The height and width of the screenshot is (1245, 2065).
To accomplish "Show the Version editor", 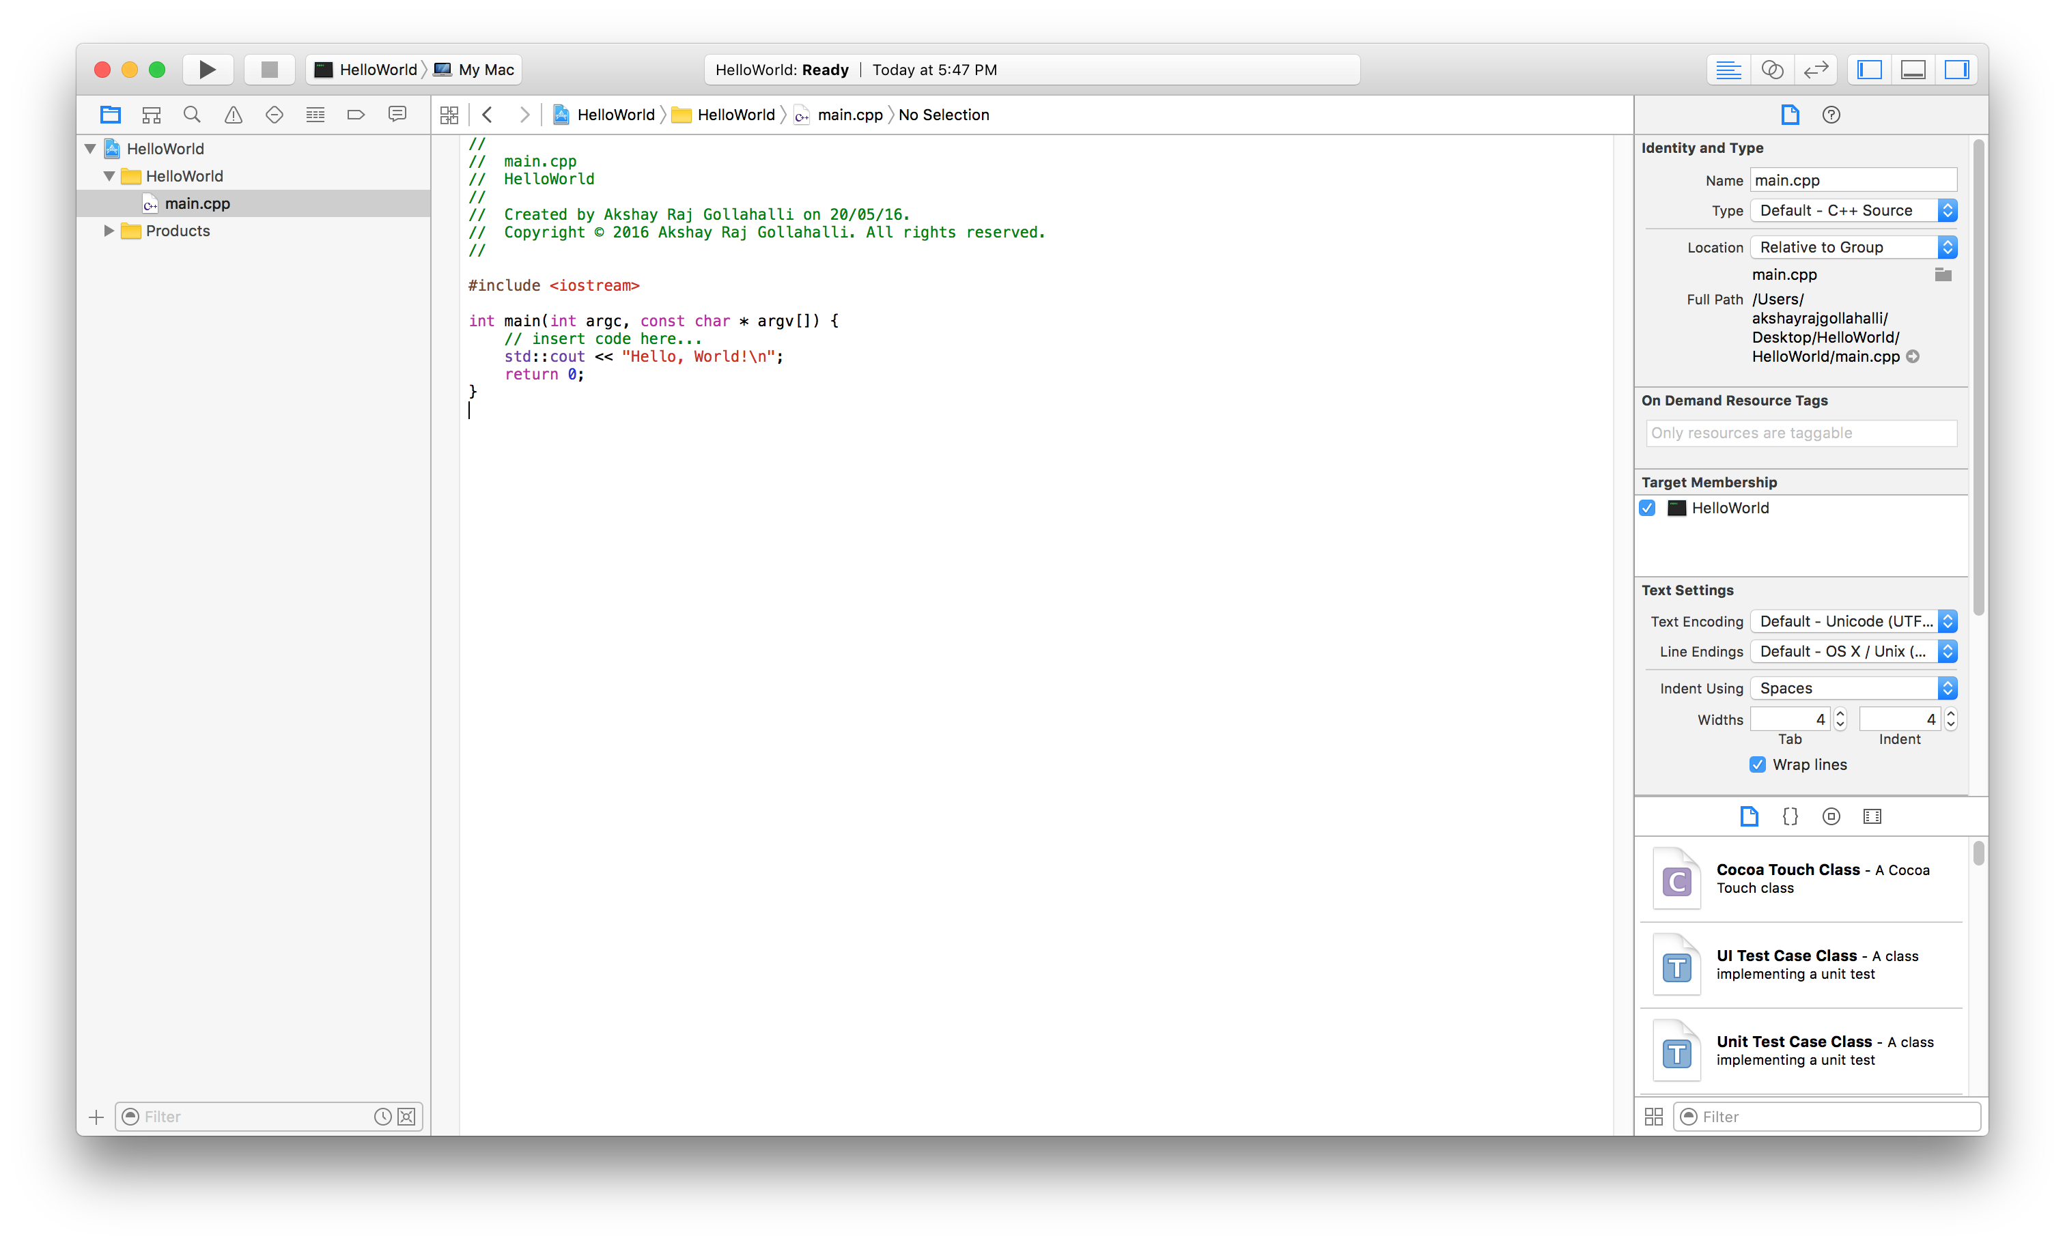I will click(x=1815, y=70).
